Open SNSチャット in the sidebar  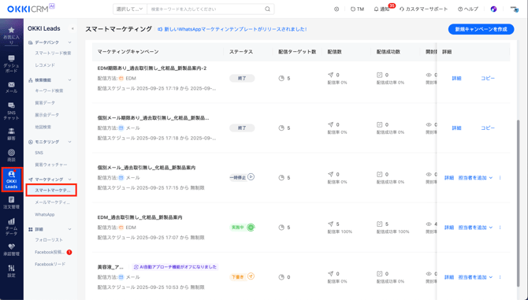[x=12, y=111]
